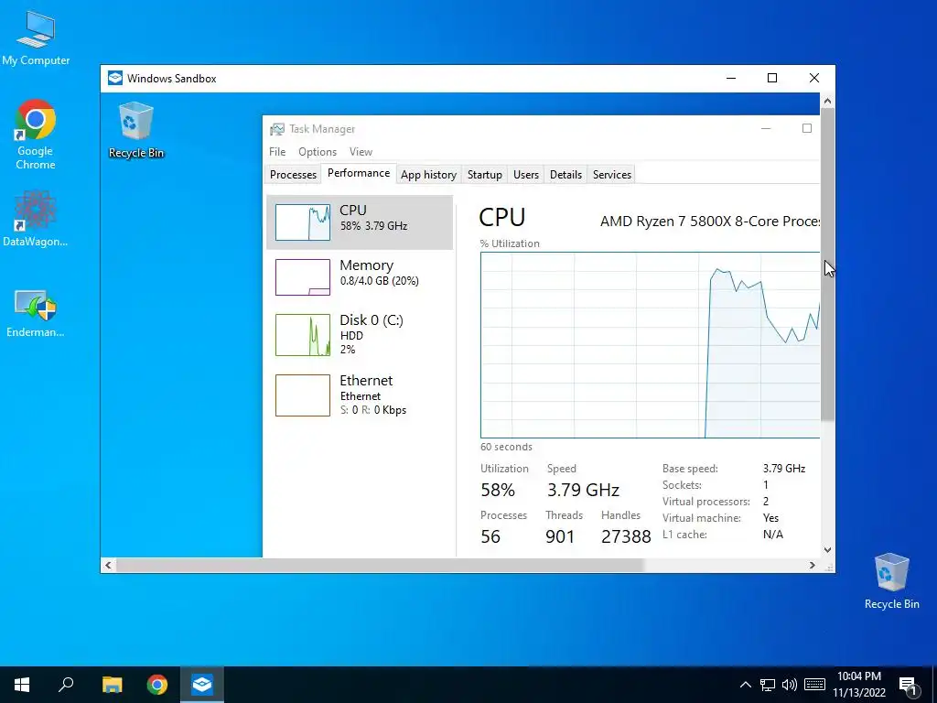Viewport: 937px width, 703px height.
Task: Click the Sandbox vertical scrollbar thumb
Action: tap(827, 265)
